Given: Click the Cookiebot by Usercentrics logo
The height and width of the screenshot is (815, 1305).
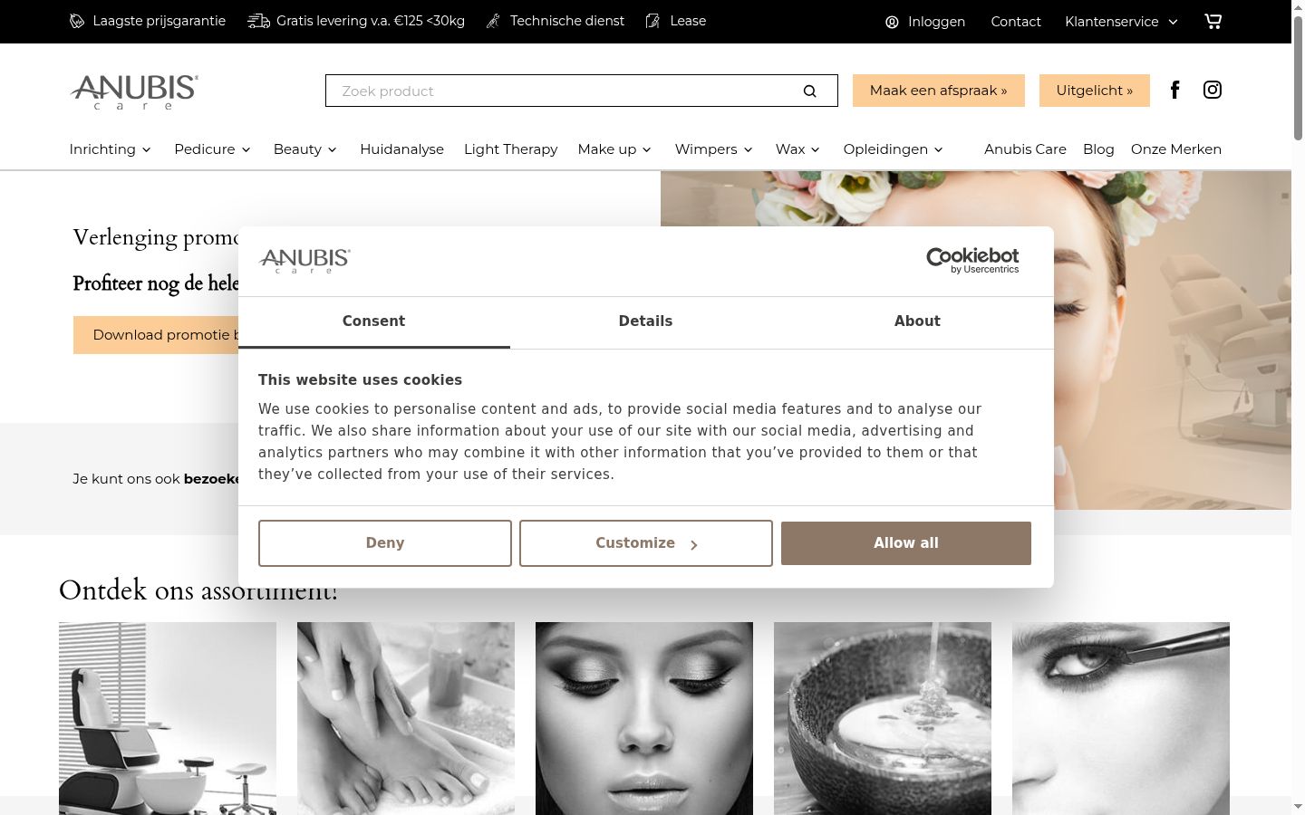Looking at the screenshot, I should [x=972, y=261].
